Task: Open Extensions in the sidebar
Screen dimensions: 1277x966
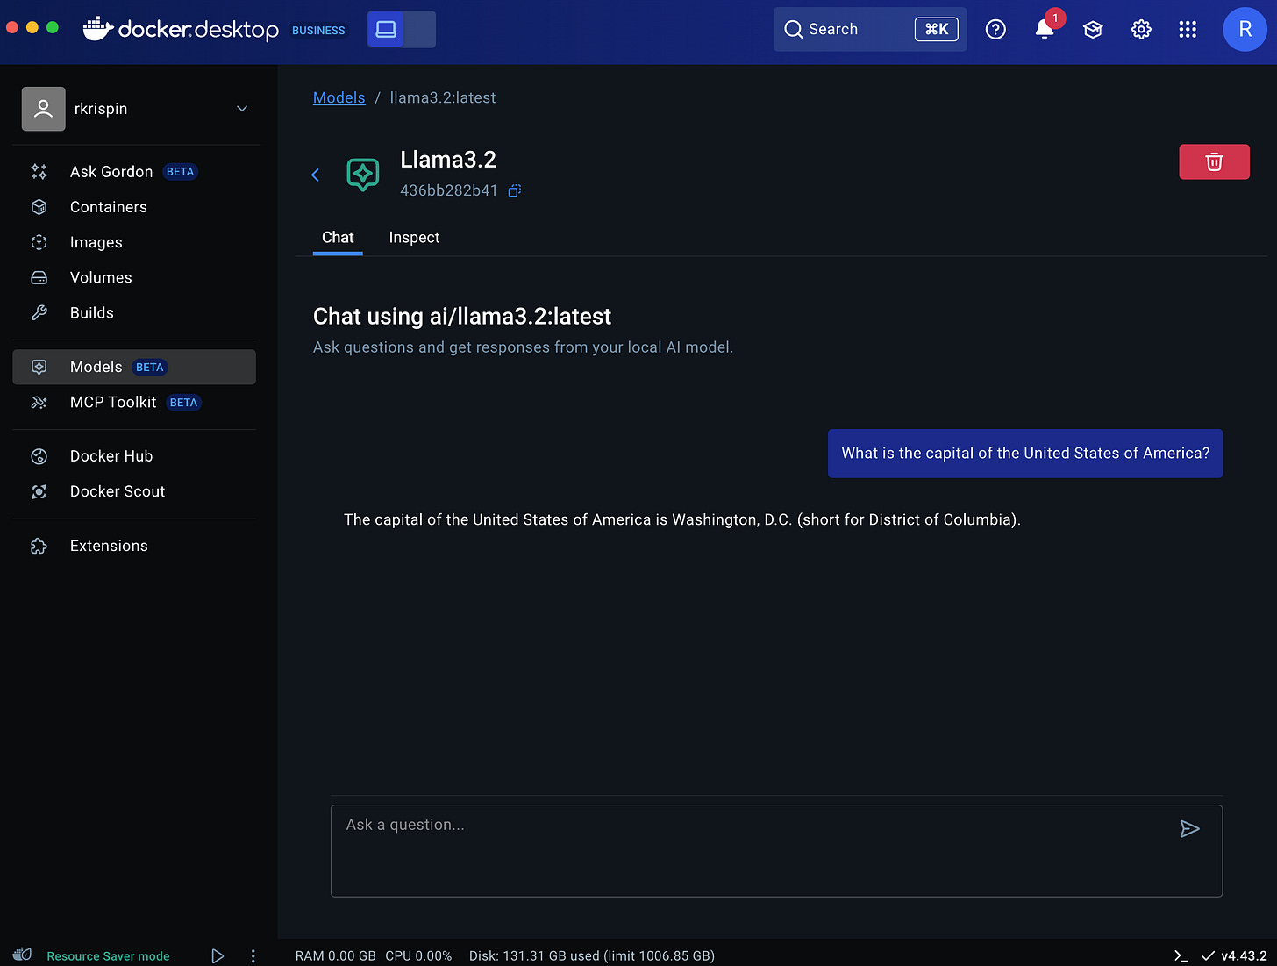Action: (134, 546)
